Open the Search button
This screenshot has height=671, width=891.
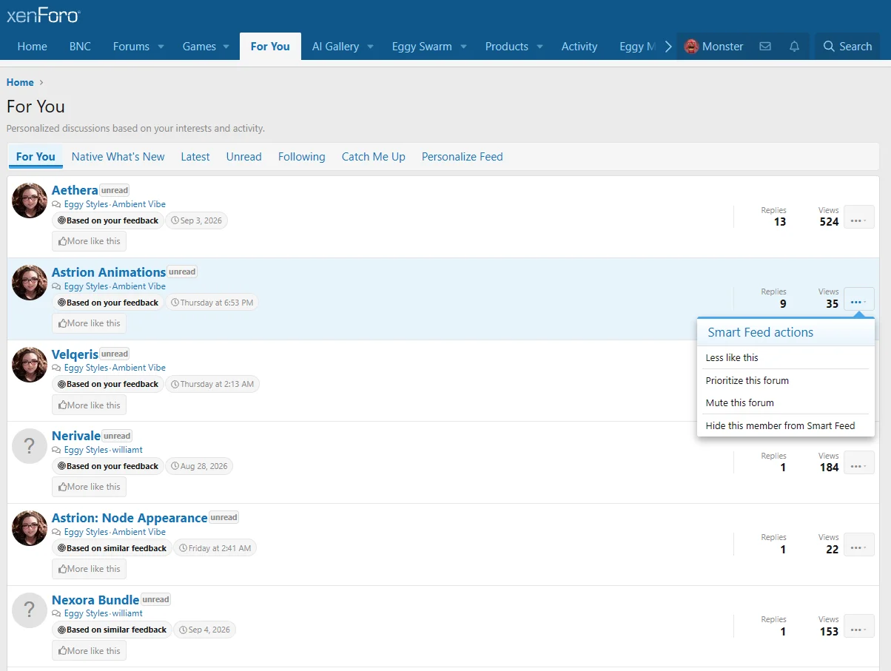click(847, 47)
